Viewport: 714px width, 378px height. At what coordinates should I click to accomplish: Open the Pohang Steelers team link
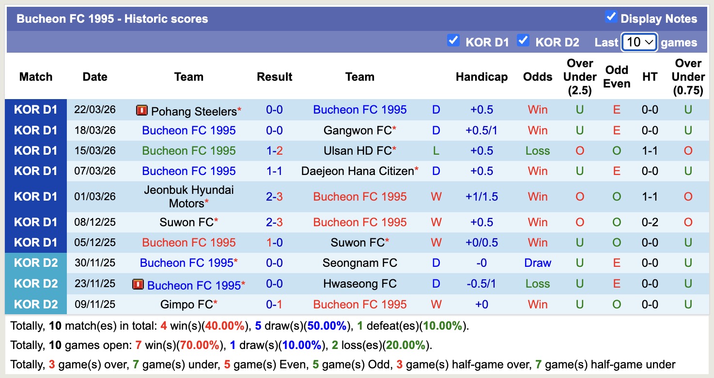tap(194, 111)
